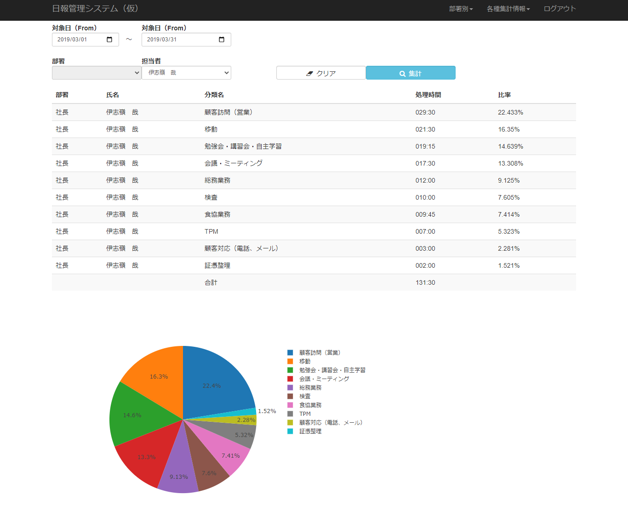Click legend label 顧客対応（電話、メール）
Screen dimensions: 628x506
331,423
